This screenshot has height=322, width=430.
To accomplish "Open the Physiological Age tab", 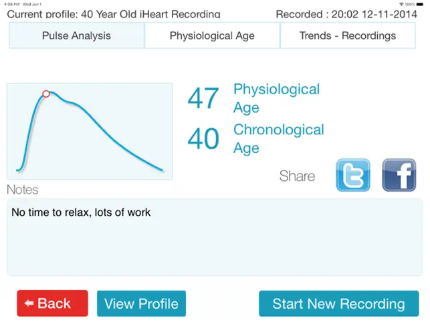I will (212, 35).
